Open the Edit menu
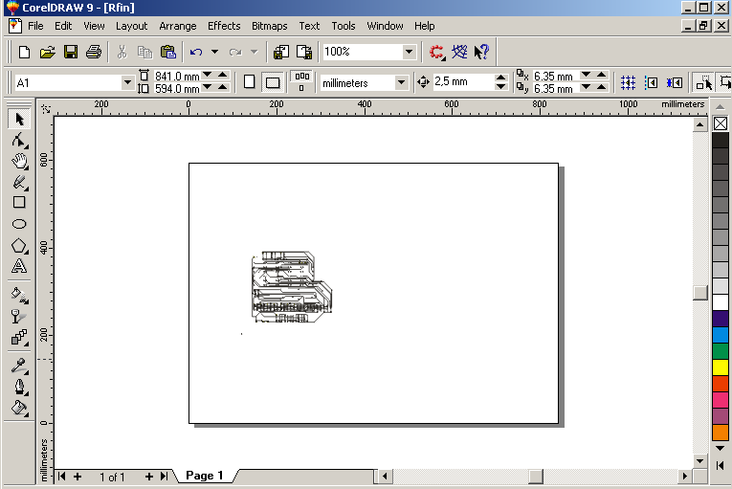 [x=63, y=26]
